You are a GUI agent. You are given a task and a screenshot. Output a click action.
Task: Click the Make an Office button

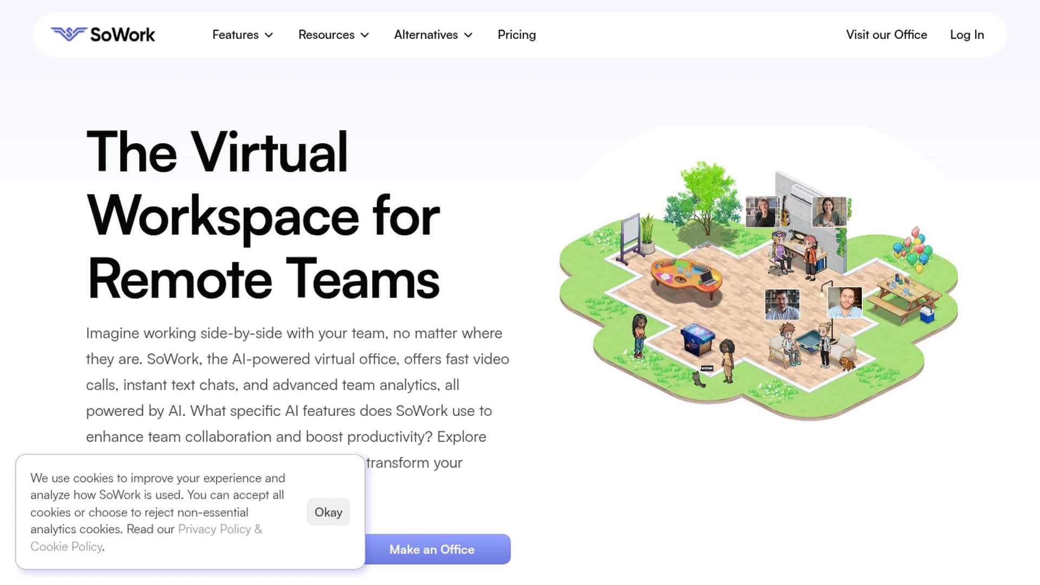[438, 549]
